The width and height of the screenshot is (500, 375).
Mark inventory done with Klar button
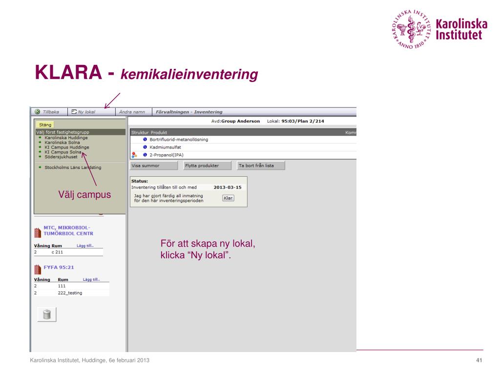point(228,198)
